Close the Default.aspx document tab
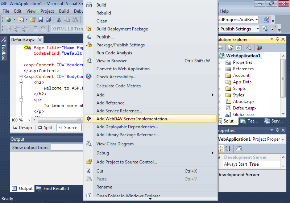Image resolution: width=290 pixels, height=203 pixels. [x=40, y=40]
